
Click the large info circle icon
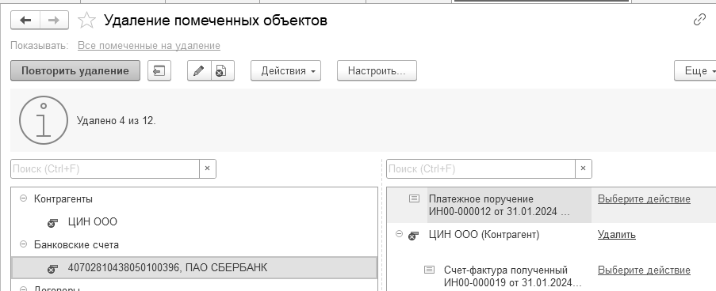coord(44,120)
